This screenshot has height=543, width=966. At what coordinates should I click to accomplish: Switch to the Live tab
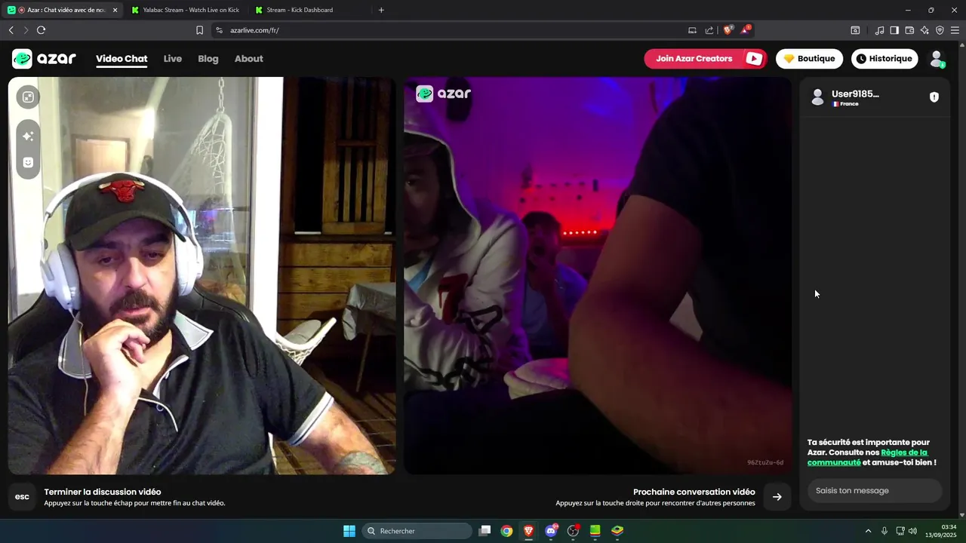[x=173, y=59]
